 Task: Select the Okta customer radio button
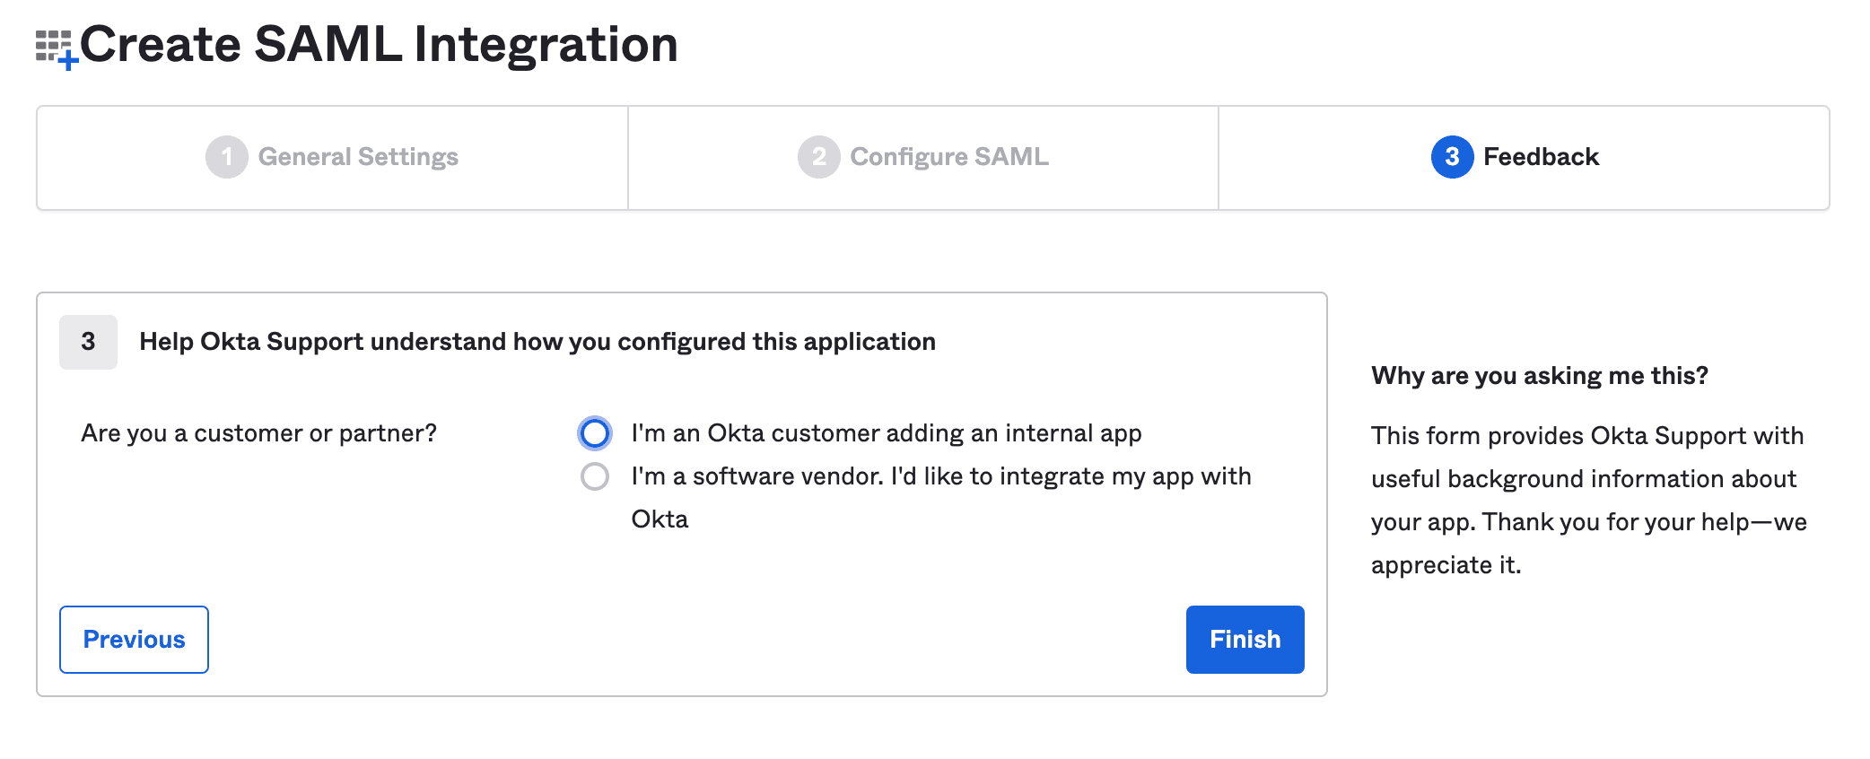pos(595,433)
